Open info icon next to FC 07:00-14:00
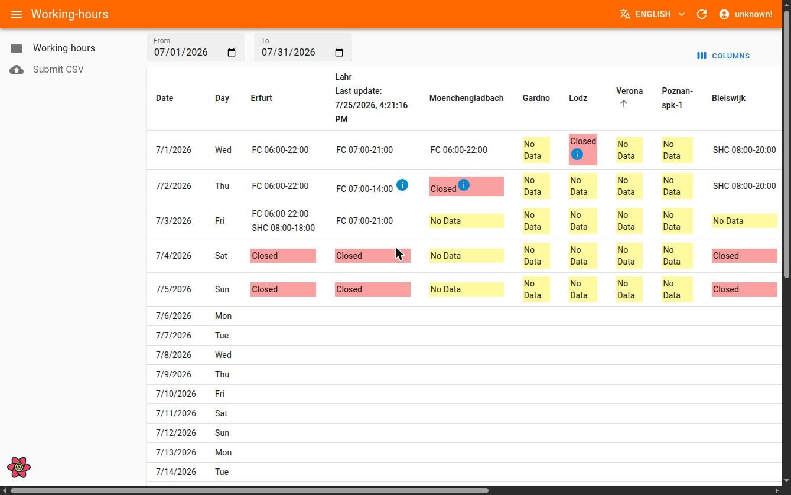791x495 pixels. [402, 185]
